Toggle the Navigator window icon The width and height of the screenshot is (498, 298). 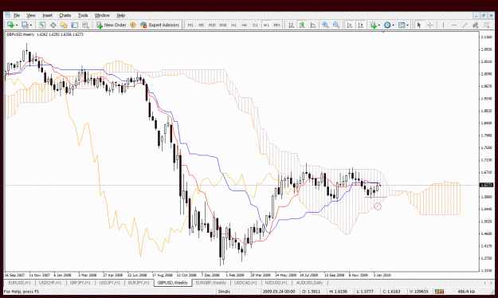coord(64,25)
